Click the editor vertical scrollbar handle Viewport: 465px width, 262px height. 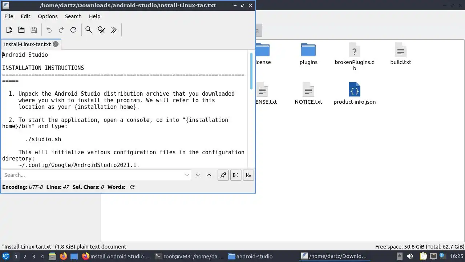point(251,71)
